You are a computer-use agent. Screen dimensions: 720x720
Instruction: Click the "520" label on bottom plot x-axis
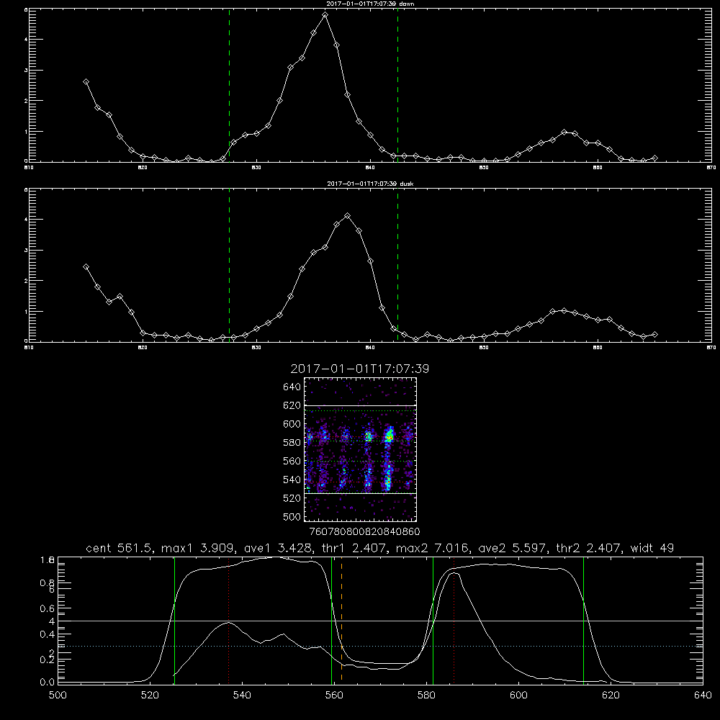point(150,696)
